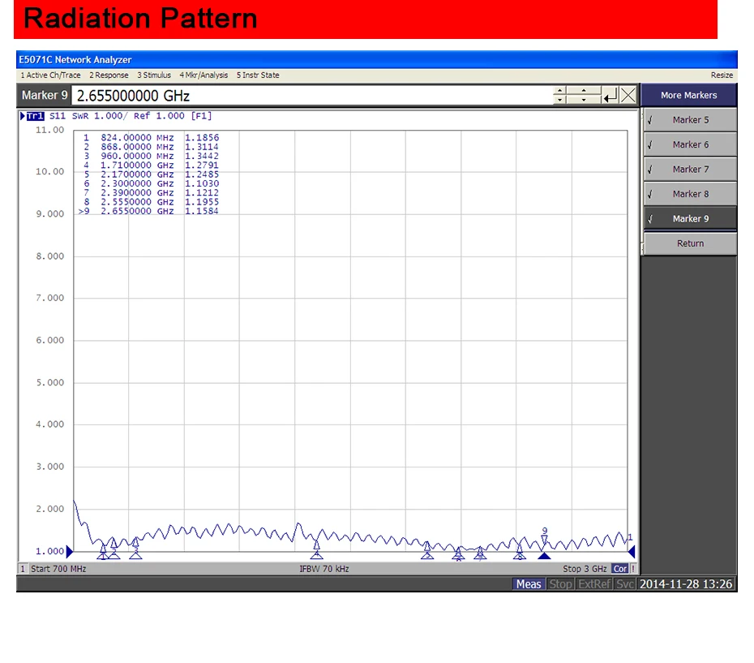Image resolution: width=754 pixels, height=663 pixels.
Task: Click the Cor correction status indicator
Action: pos(620,569)
